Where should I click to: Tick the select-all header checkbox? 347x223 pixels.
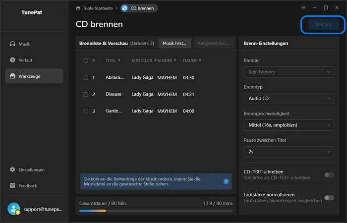(86, 60)
